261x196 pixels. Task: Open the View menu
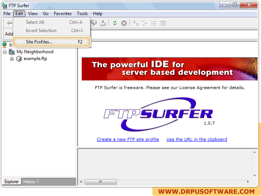tap(33, 14)
